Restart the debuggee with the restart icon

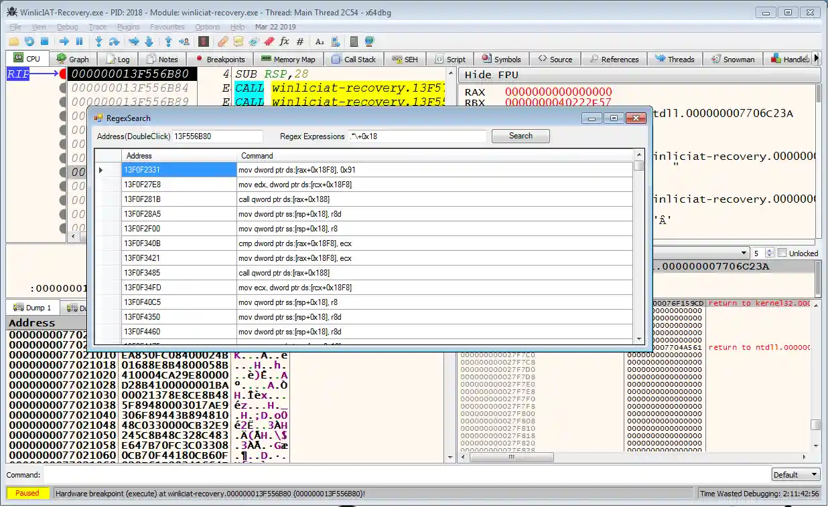click(29, 41)
